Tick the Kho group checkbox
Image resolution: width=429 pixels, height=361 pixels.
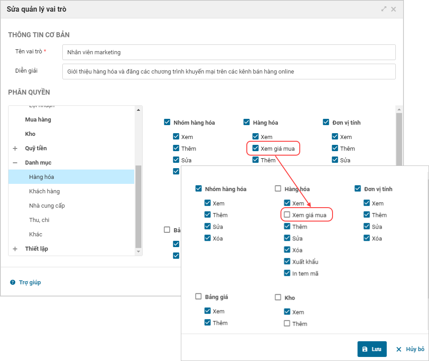(x=278, y=297)
